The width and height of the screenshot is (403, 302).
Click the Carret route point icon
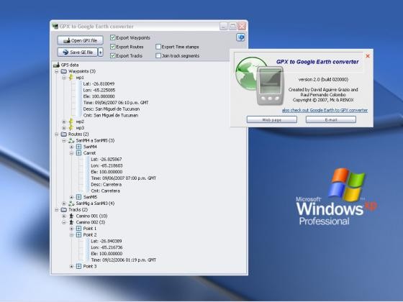tap(79, 153)
